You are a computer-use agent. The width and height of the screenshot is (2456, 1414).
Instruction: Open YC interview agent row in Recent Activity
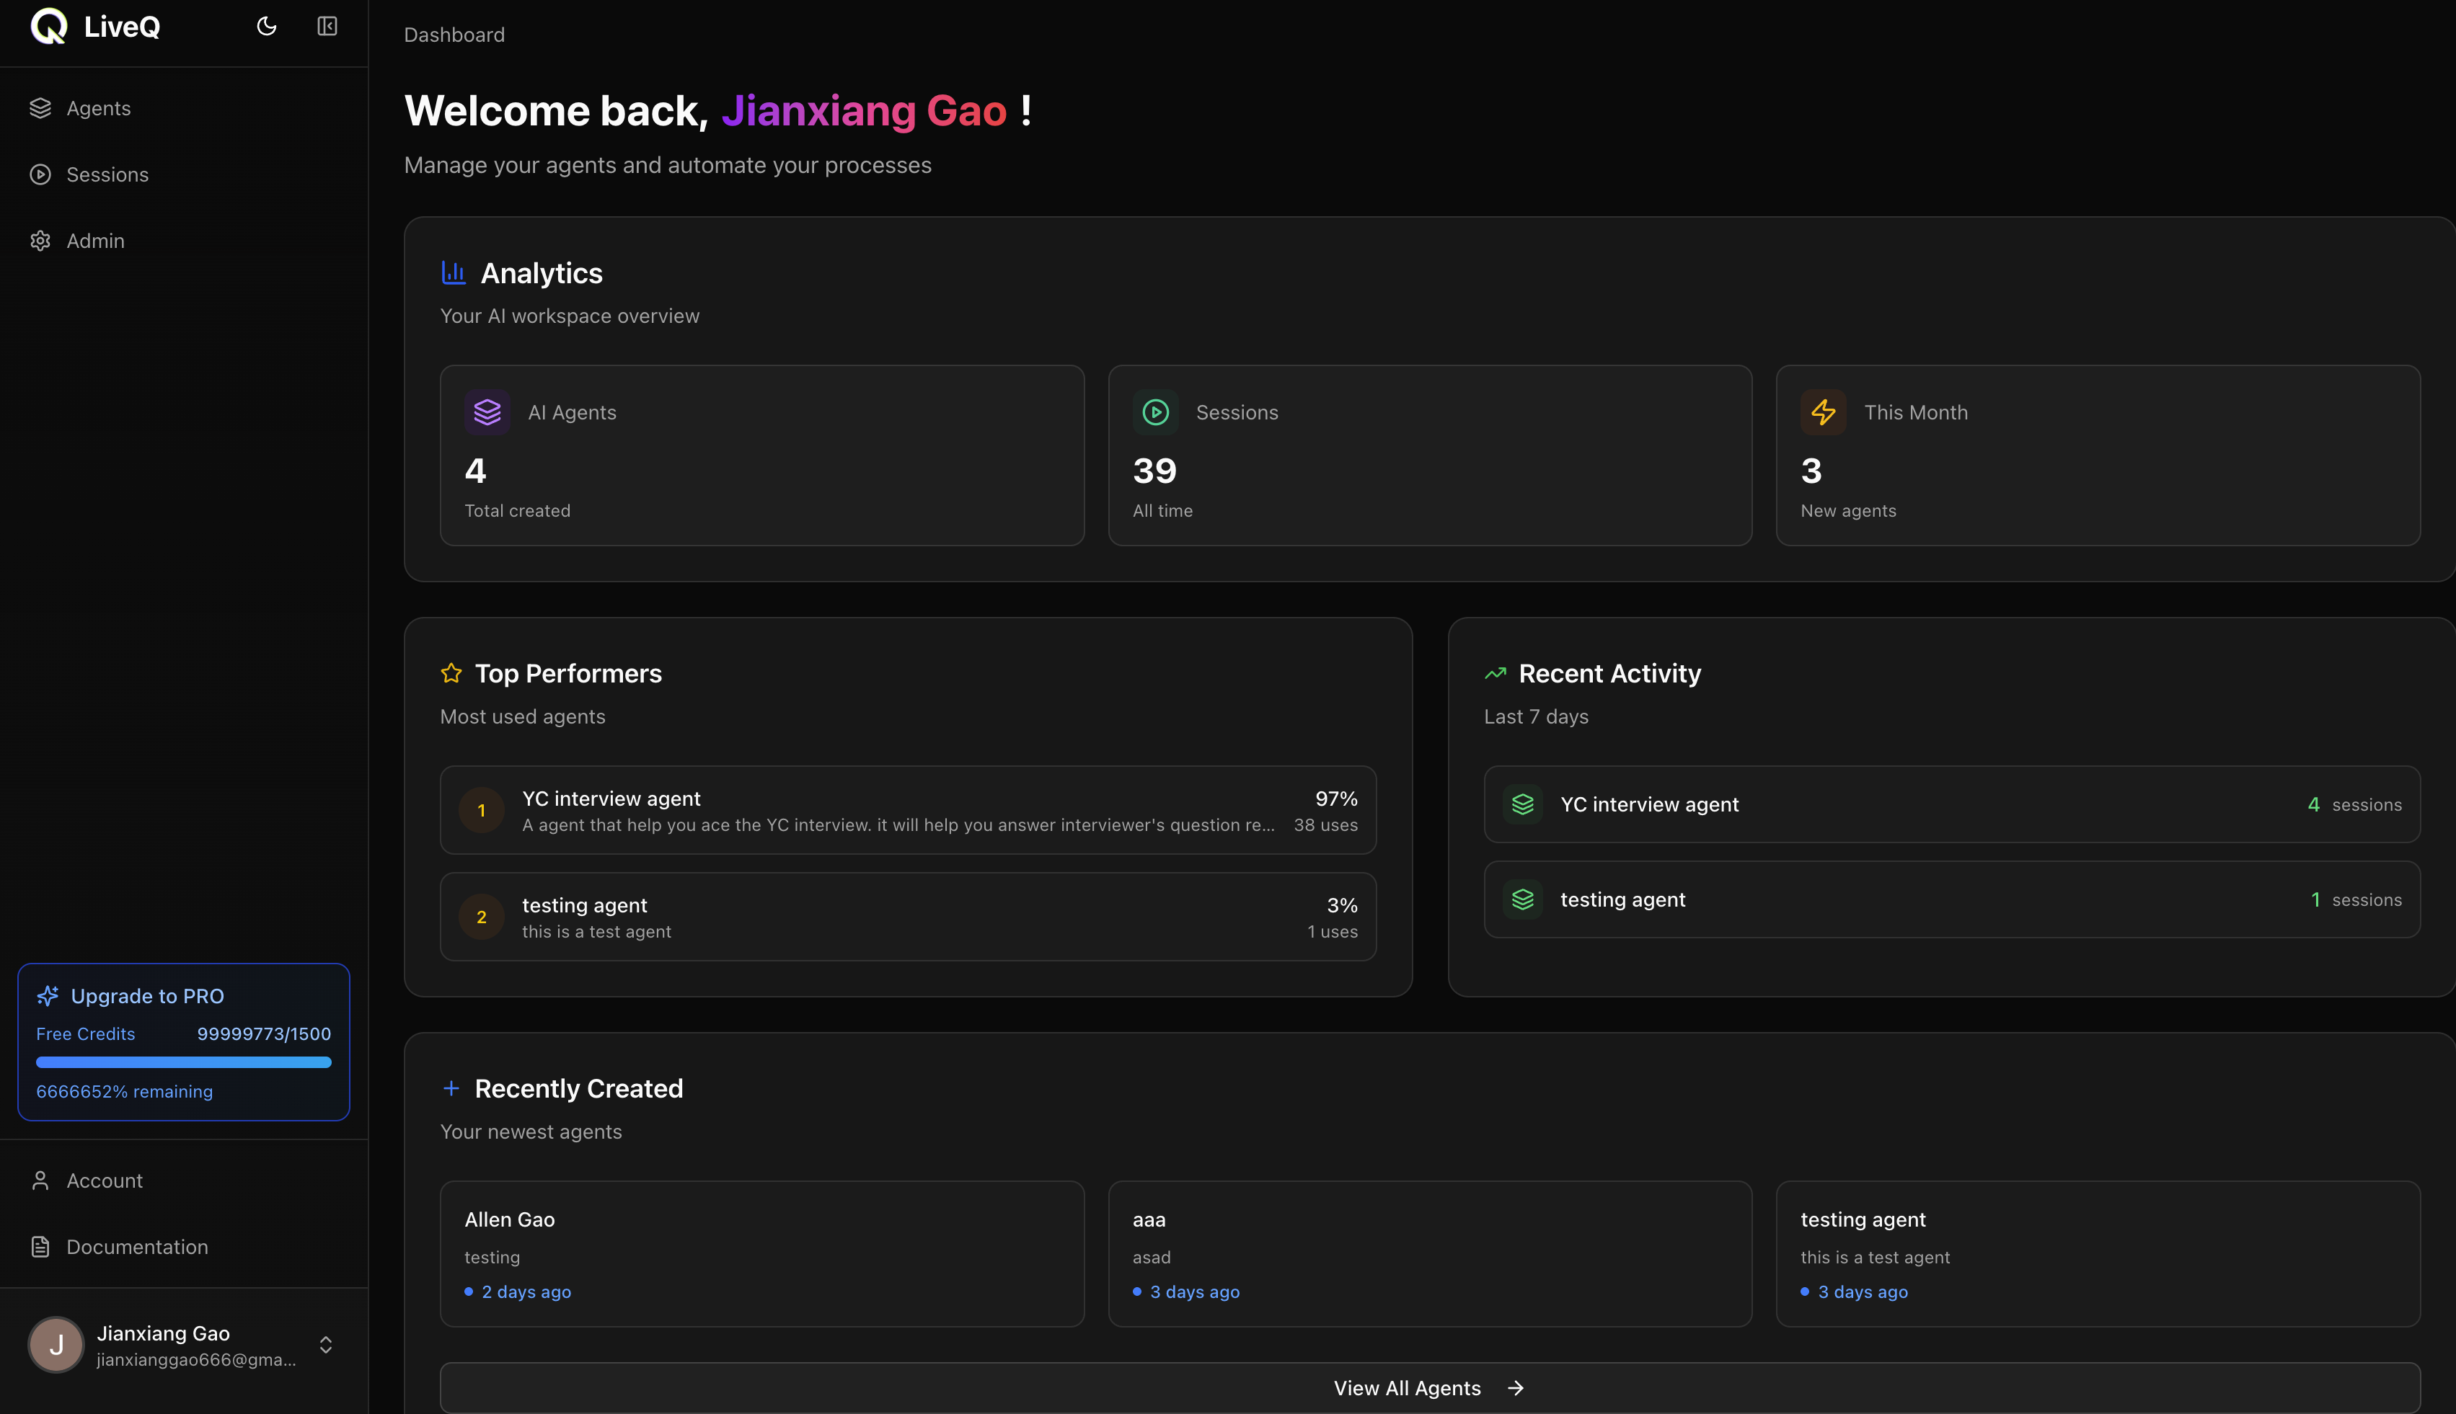1952,804
